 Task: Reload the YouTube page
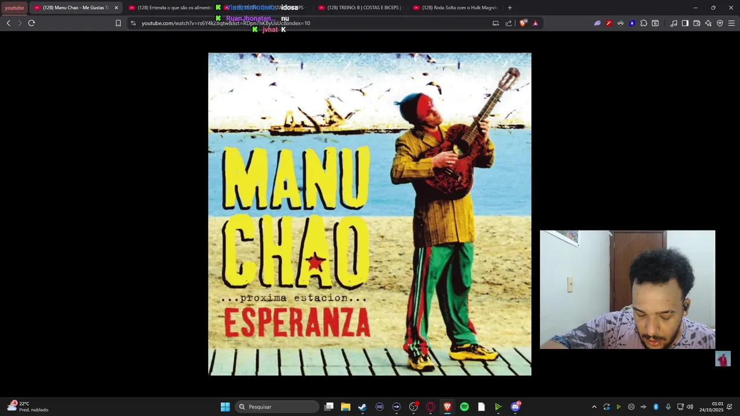coord(31,23)
